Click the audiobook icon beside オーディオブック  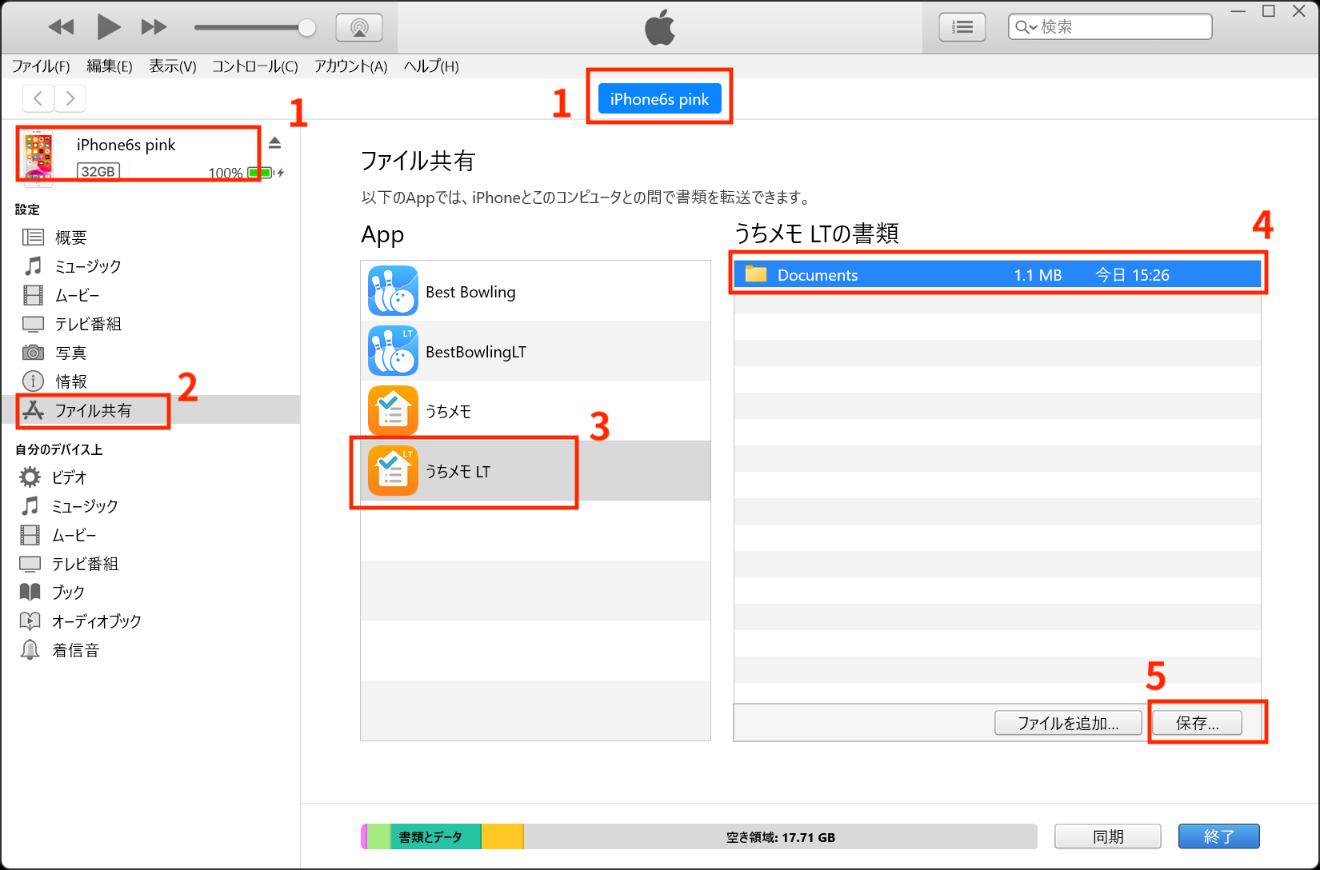[30, 621]
